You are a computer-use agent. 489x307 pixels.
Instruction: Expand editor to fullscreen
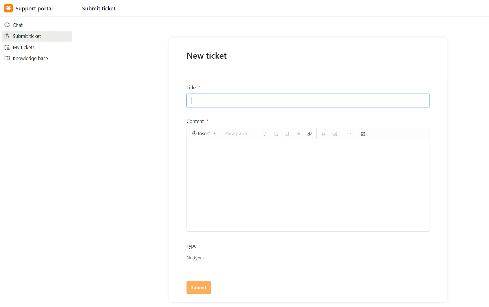tap(363, 134)
